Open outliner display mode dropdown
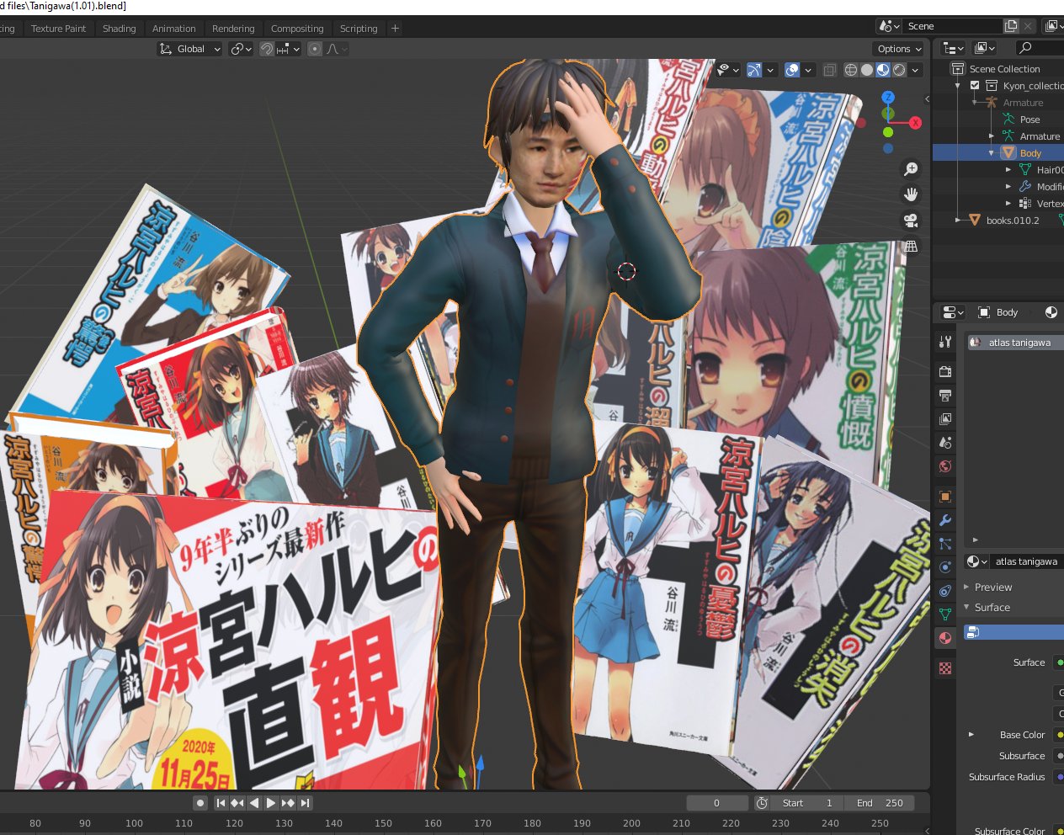1064x835 pixels. coord(953,48)
